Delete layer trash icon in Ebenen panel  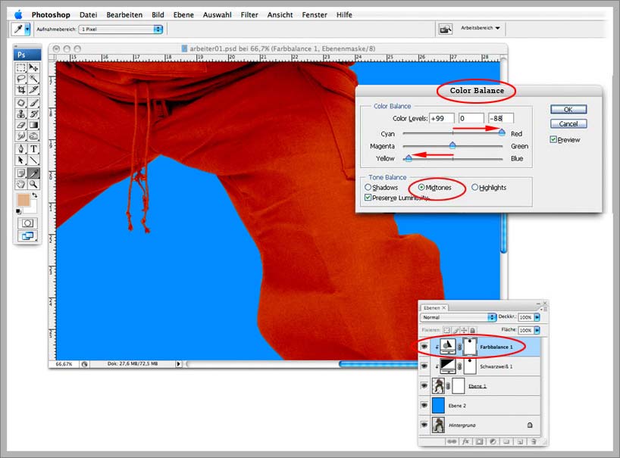534,441
